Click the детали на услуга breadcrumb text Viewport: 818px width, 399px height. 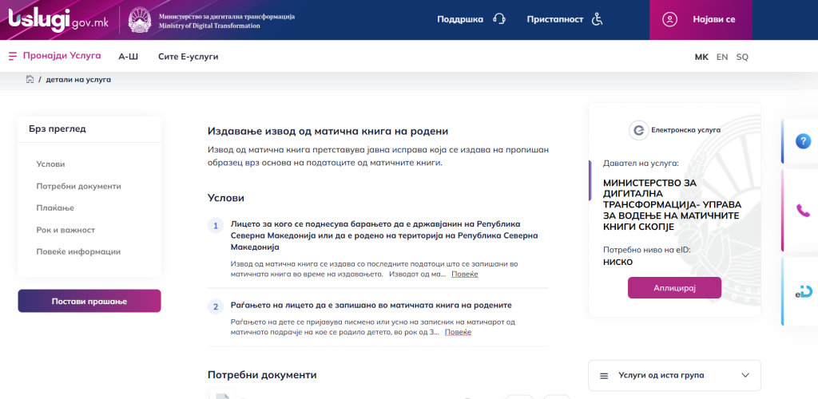[78, 80]
